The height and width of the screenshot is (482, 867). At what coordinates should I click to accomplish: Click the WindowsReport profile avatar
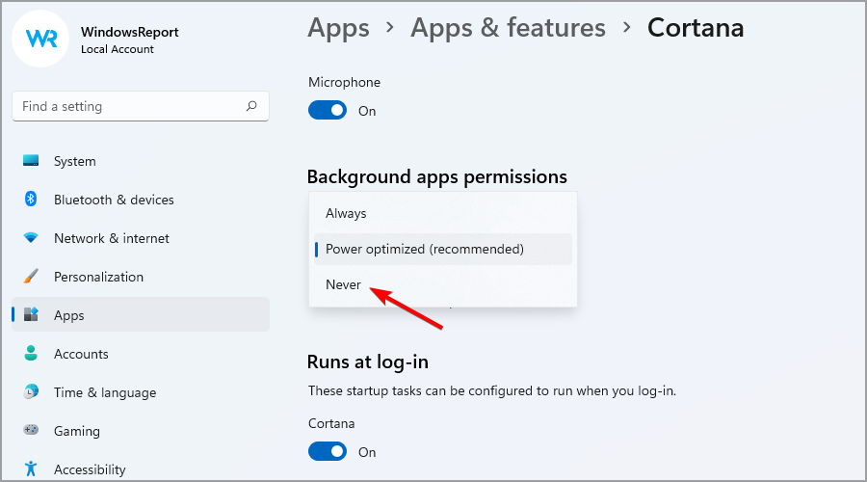(40, 39)
